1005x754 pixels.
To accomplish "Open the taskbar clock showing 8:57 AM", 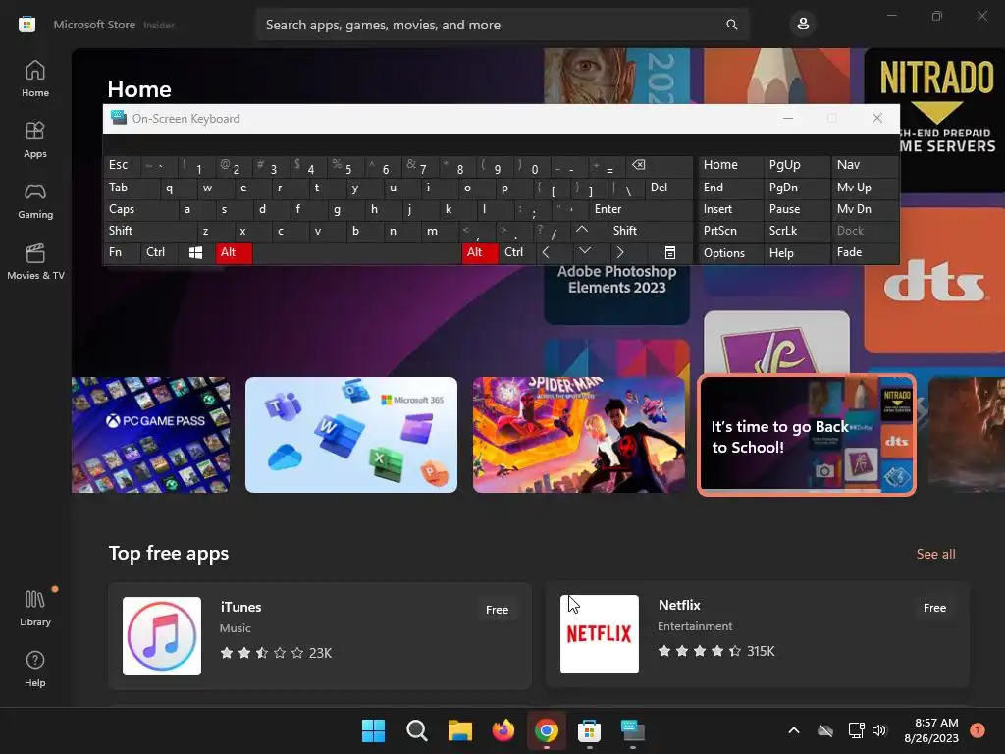I will tap(931, 730).
